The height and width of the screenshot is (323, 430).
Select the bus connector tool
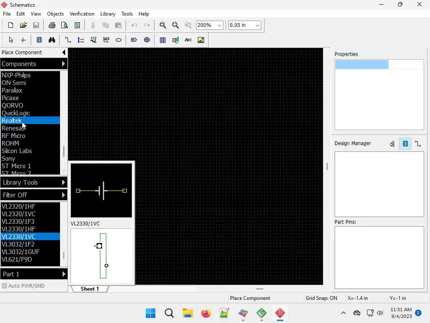pos(93,40)
